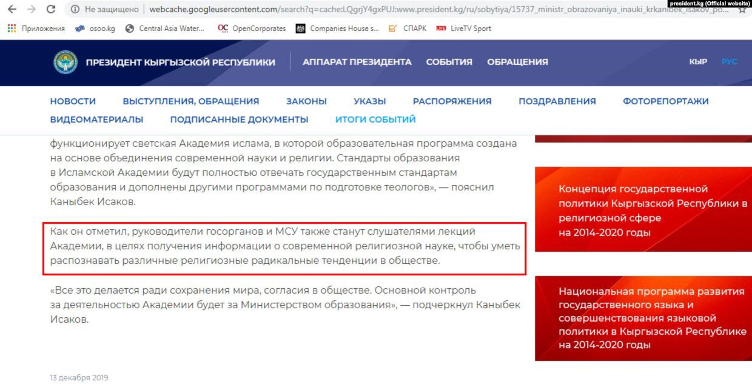752x384 pixels.
Task: Bookmark page with the star icon
Action: (x=742, y=10)
